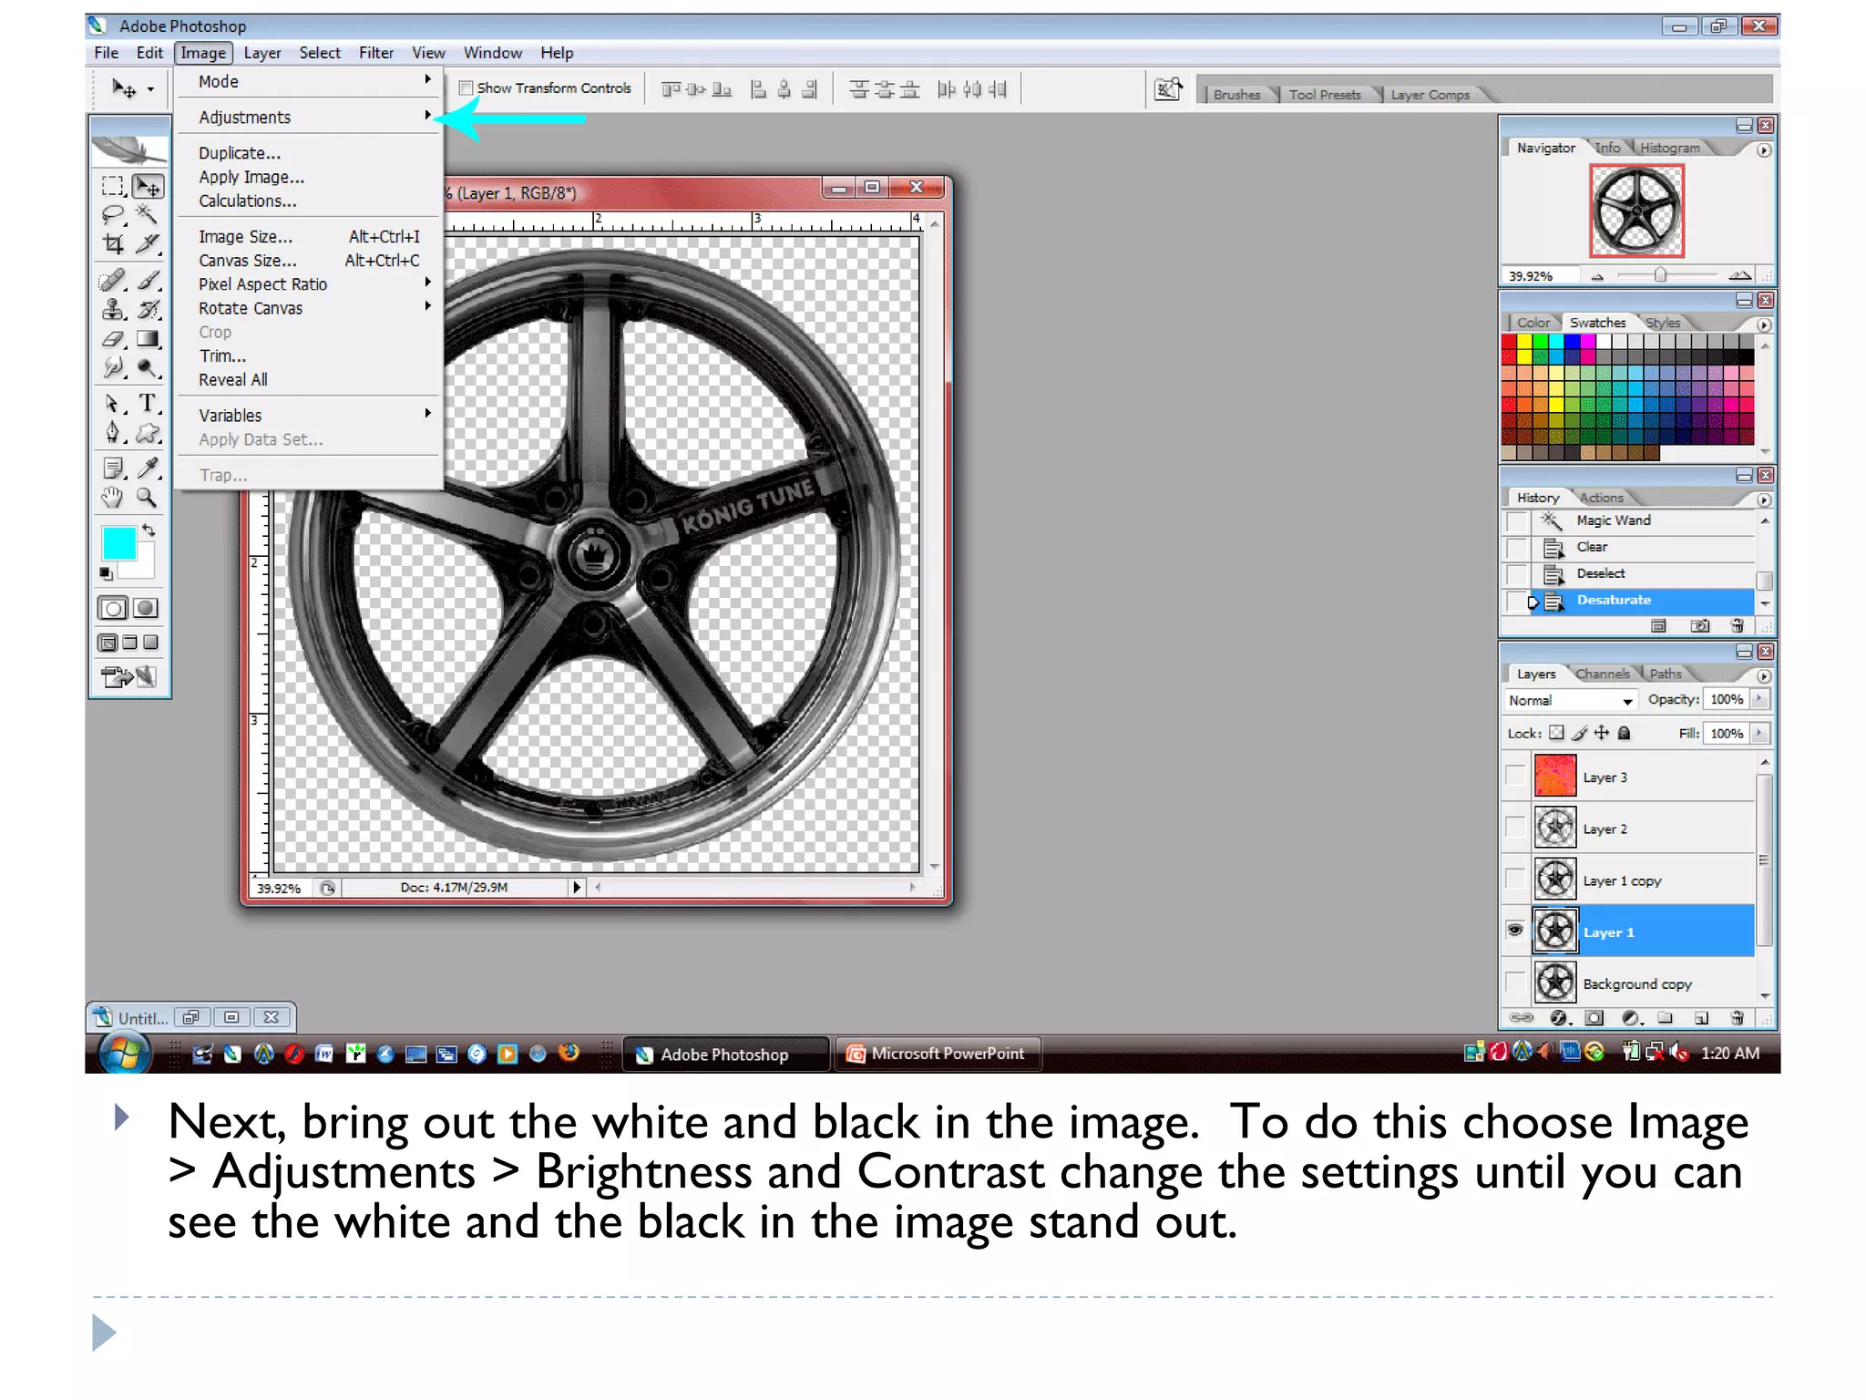Check Show Transform Controls
The height and width of the screenshot is (1400, 1866).
point(466,88)
